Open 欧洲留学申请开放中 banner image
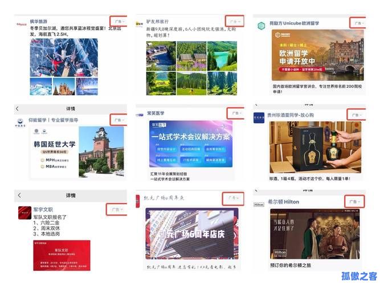Screen dimensions: 380x285 click(x=318, y=55)
